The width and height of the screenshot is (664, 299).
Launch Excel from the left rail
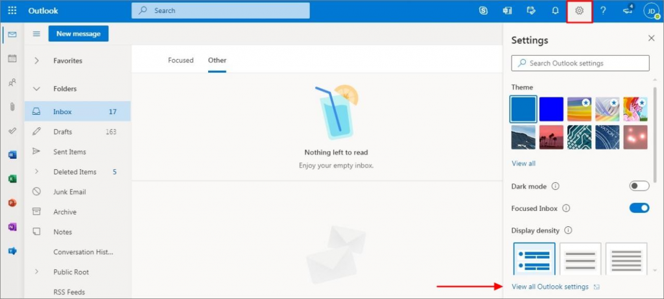pyautogui.click(x=12, y=179)
